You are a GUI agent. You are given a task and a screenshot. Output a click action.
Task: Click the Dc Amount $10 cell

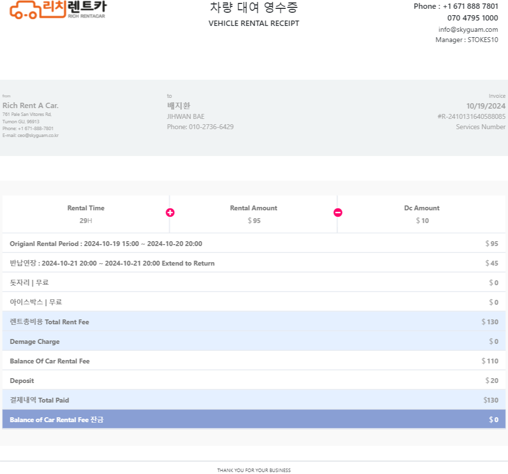click(422, 214)
